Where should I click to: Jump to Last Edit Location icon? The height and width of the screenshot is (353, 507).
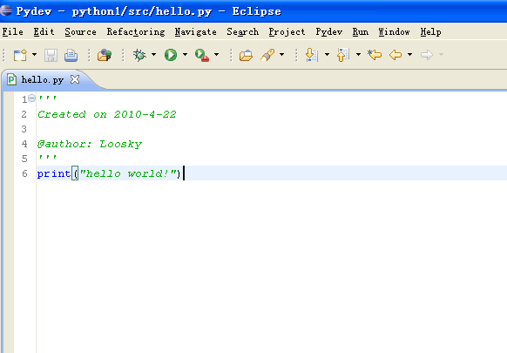coord(375,54)
